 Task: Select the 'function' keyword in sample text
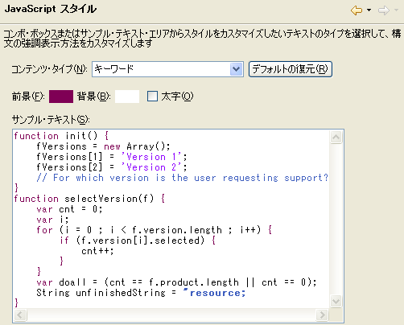[x=36, y=136]
